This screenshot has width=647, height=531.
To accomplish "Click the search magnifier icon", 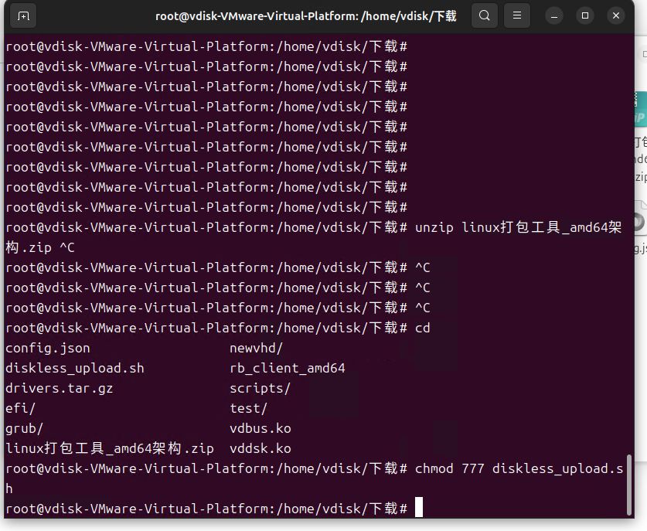I will [x=484, y=15].
